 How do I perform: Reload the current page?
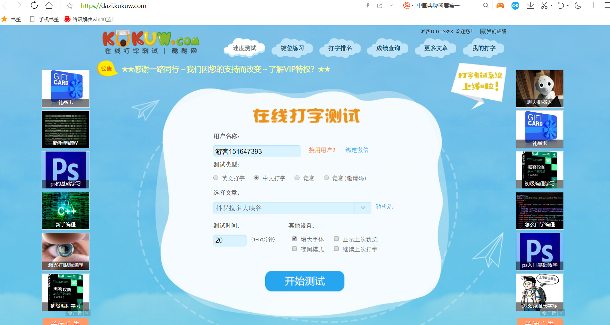pos(34,5)
